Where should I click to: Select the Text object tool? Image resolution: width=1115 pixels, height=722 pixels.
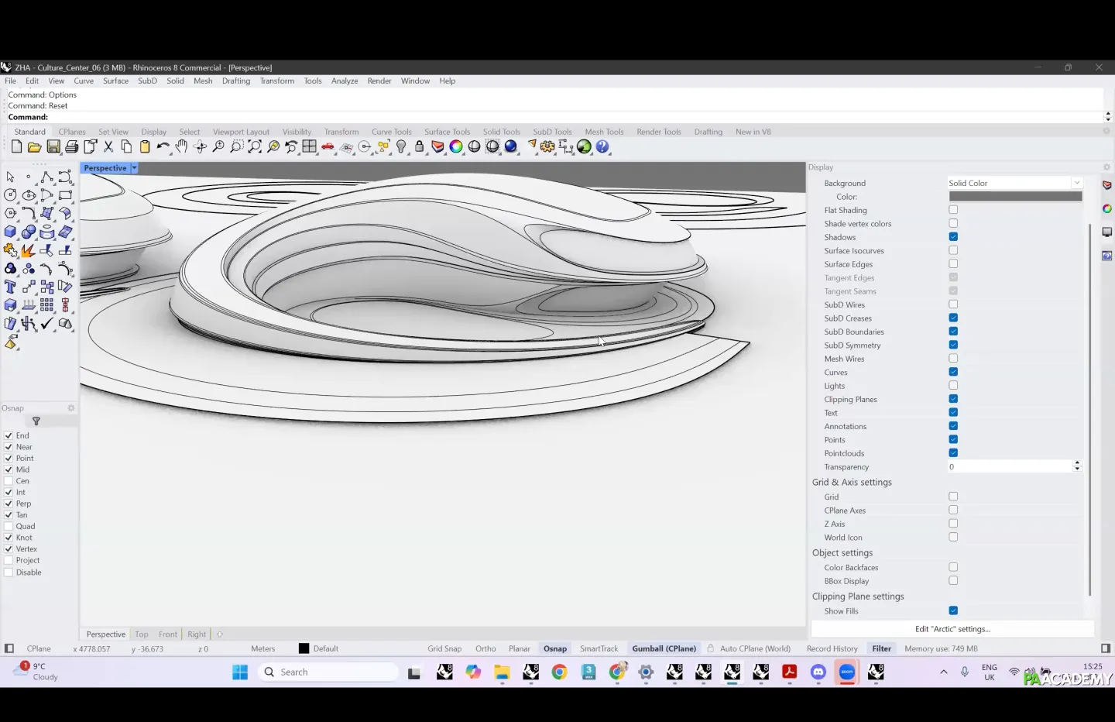[10, 287]
